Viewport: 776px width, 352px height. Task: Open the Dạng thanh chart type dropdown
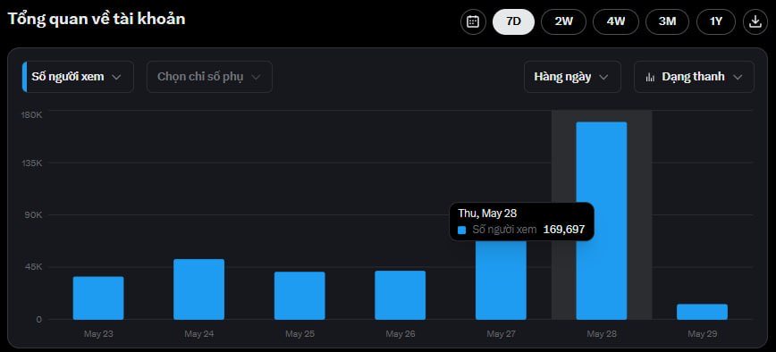[x=695, y=77]
